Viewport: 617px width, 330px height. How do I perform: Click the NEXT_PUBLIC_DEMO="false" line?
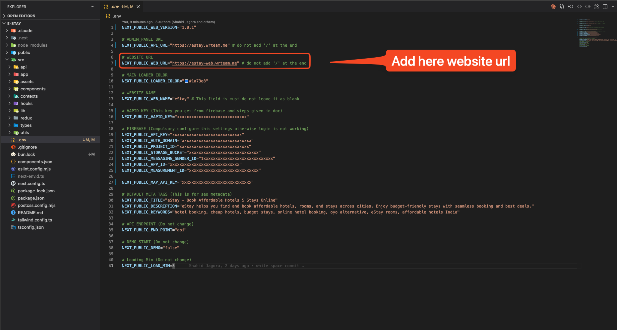[151, 248]
